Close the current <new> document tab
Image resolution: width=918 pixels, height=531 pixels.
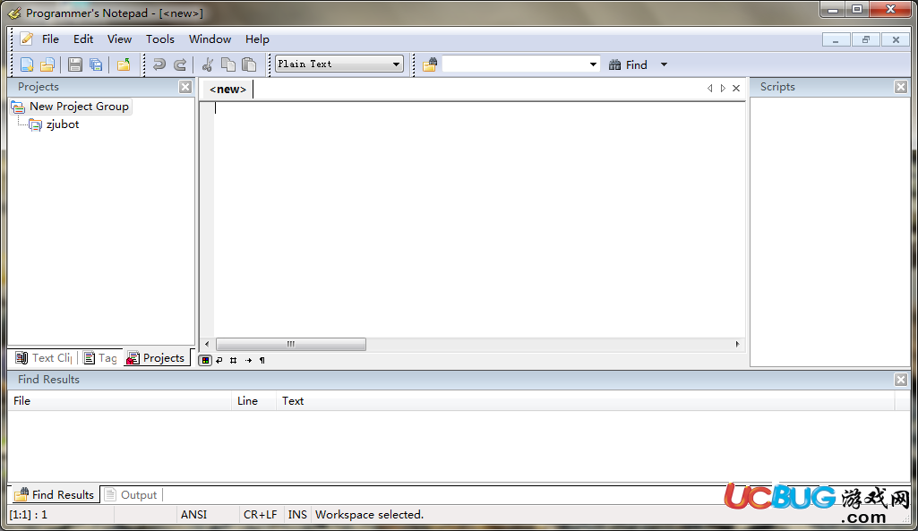(x=736, y=88)
